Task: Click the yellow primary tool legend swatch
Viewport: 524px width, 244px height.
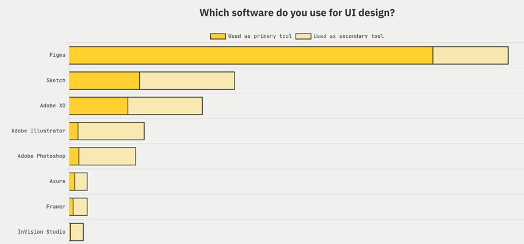Action: (217, 37)
